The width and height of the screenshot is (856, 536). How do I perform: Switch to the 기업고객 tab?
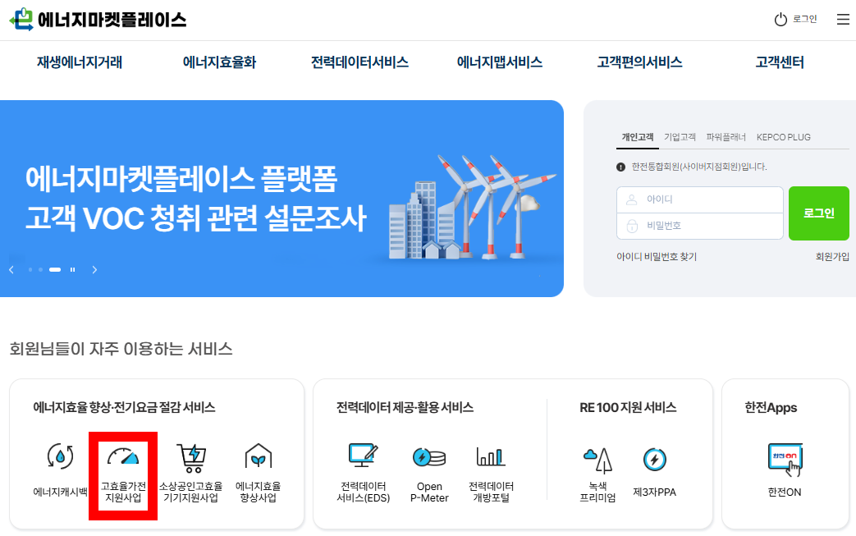pos(680,137)
